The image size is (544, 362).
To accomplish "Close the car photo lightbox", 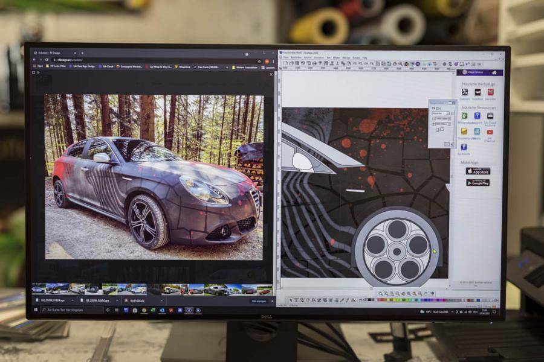I will [271, 74].
